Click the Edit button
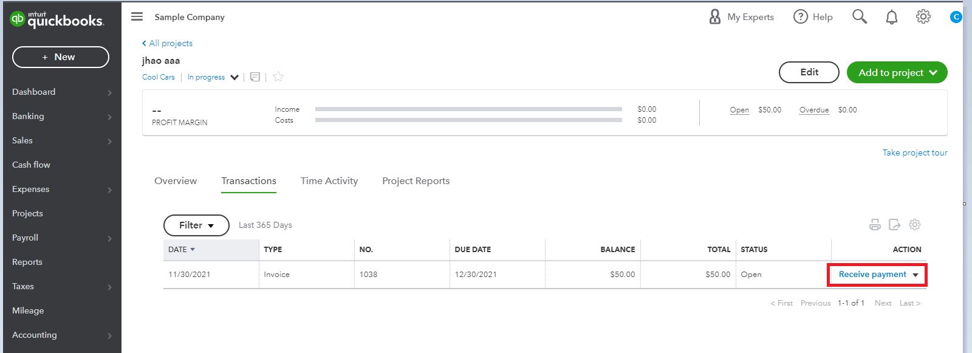This screenshot has height=353, width=972. pos(809,72)
